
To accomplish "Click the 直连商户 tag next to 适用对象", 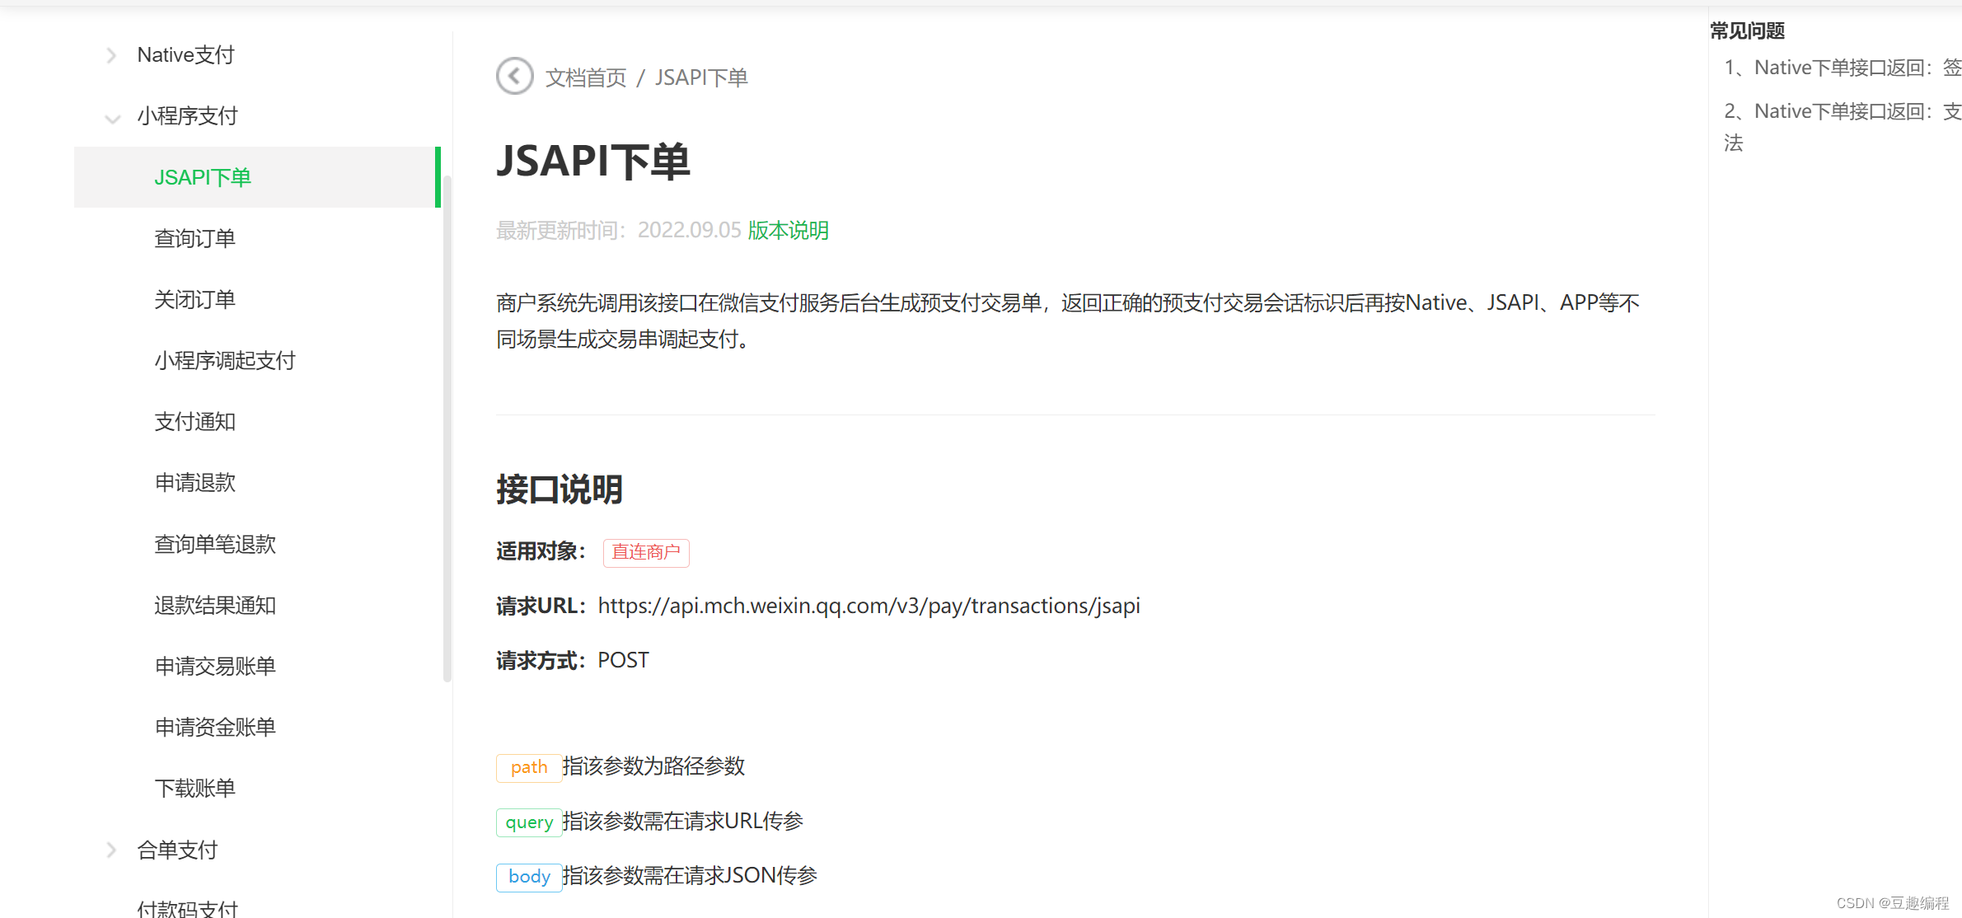I will 646,552.
